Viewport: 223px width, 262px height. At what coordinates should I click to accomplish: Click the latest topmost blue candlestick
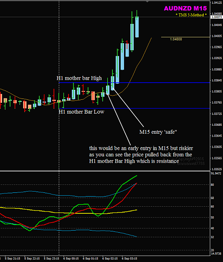[x=137, y=27]
